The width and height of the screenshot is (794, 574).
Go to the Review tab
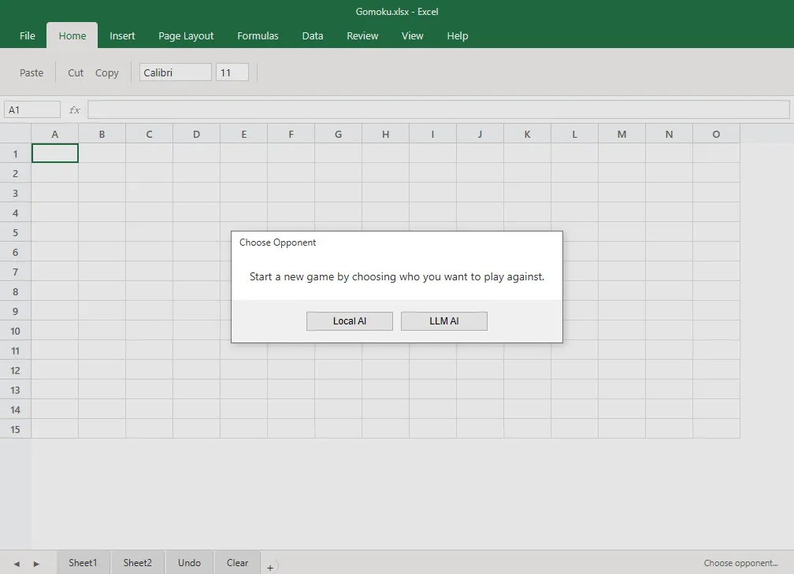(x=362, y=36)
